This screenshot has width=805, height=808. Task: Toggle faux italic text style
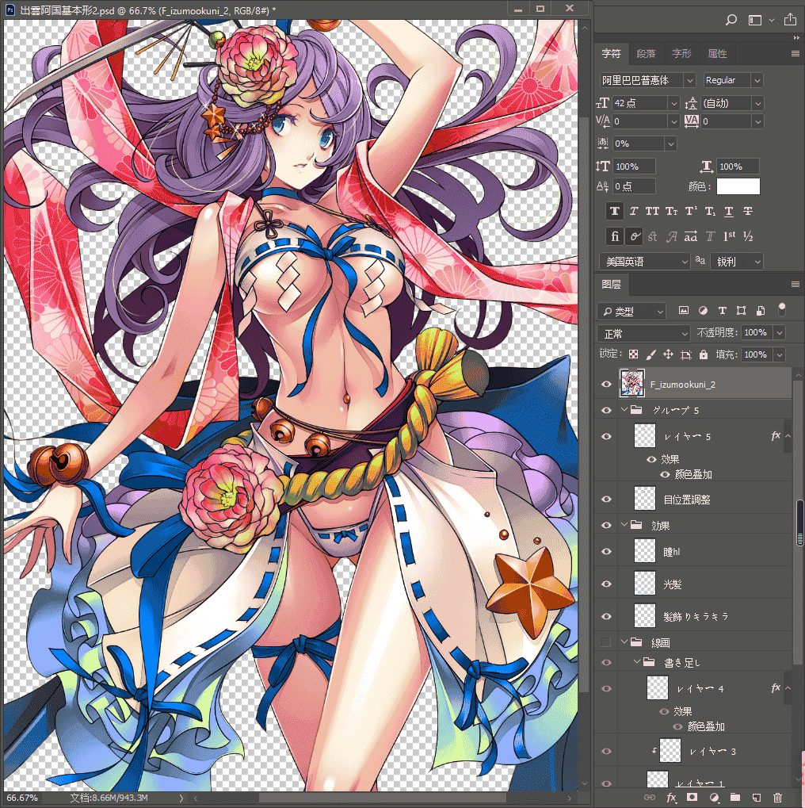(x=634, y=211)
